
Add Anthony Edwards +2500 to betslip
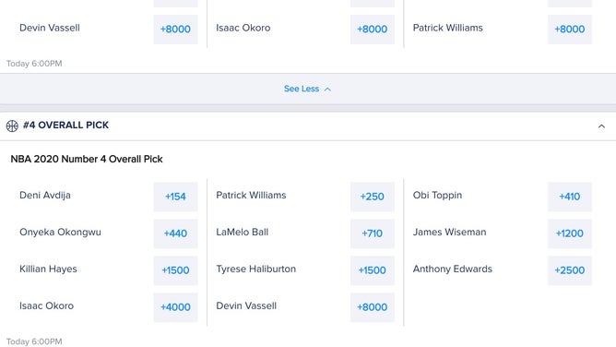(x=570, y=270)
